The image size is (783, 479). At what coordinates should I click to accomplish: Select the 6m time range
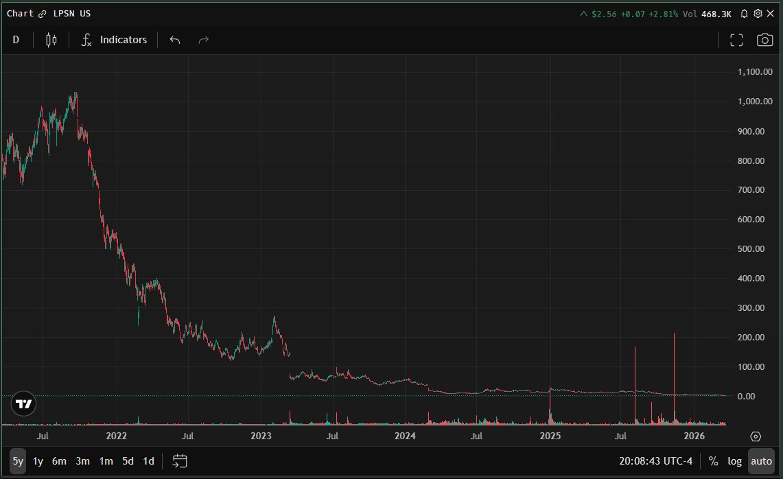pyautogui.click(x=59, y=461)
